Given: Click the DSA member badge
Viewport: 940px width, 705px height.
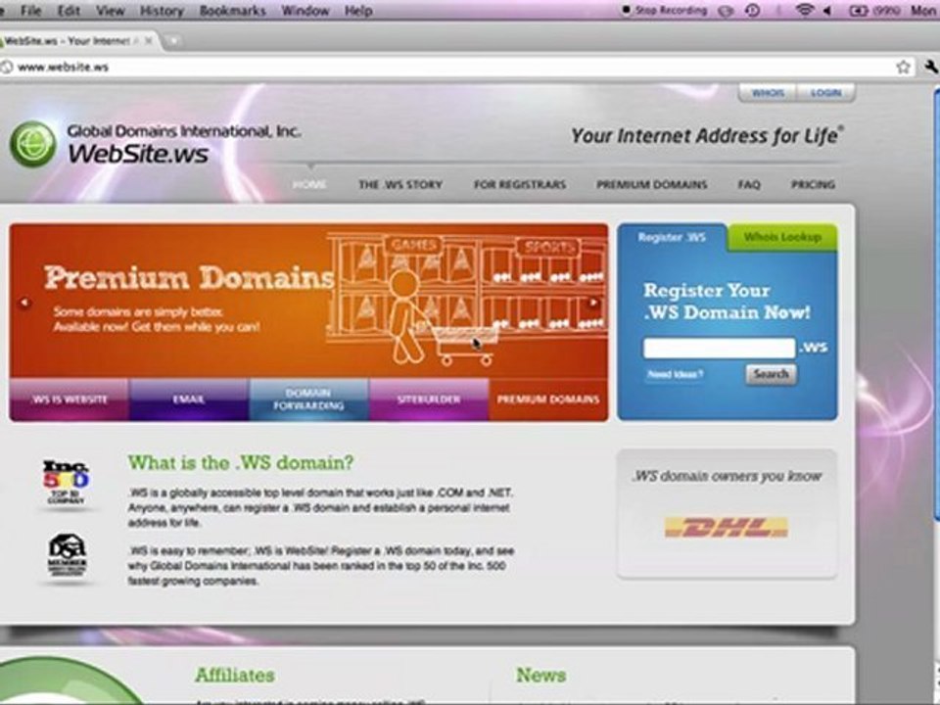Looking at the screenshot, I should [x=68, y=556].
